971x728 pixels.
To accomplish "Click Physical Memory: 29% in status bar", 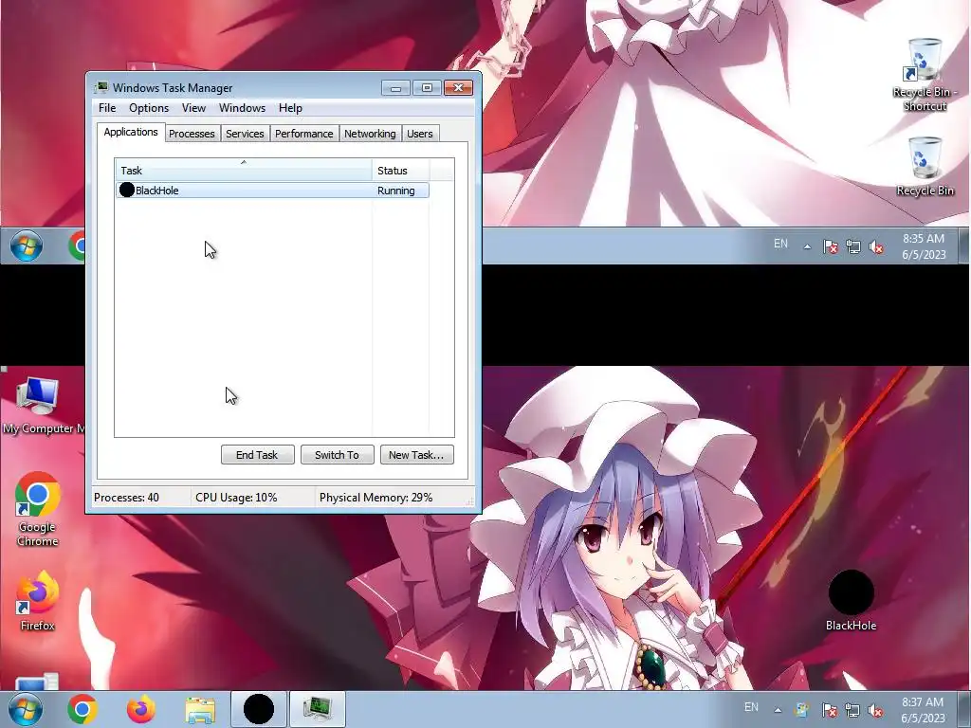I will 376,497.
